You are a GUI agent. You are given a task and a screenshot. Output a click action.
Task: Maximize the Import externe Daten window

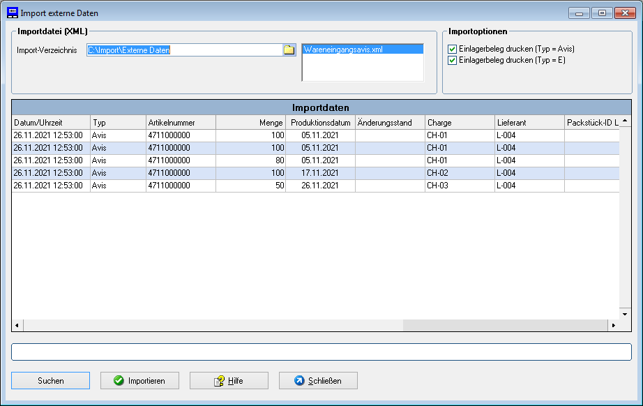(x=602, y=13)
